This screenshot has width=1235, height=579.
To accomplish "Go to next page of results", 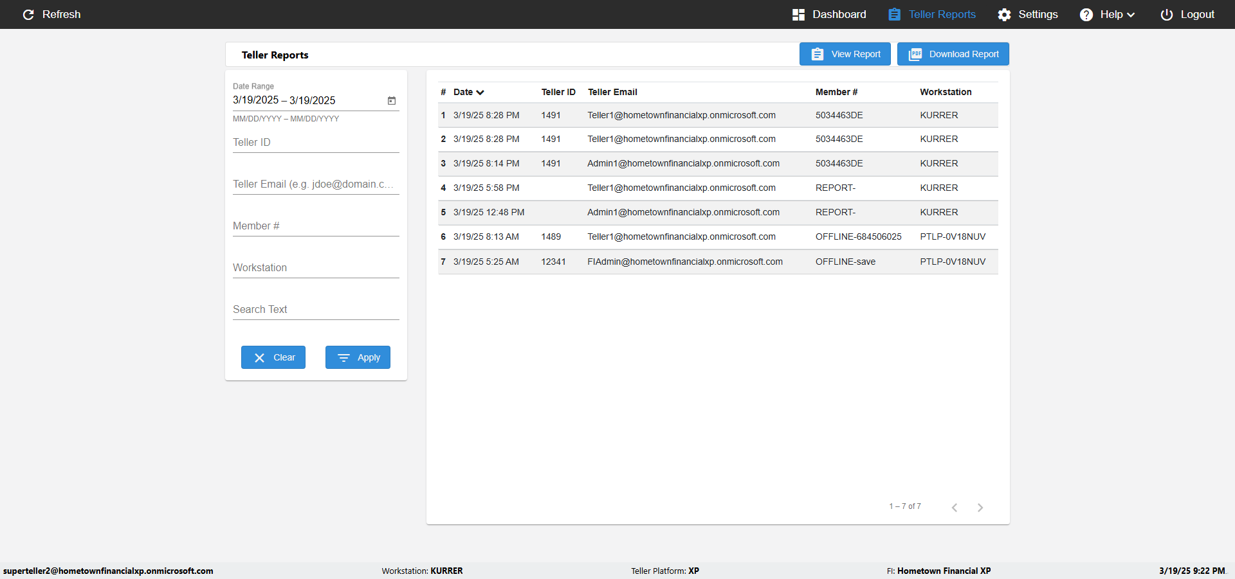I will click(x=980, y=508).
